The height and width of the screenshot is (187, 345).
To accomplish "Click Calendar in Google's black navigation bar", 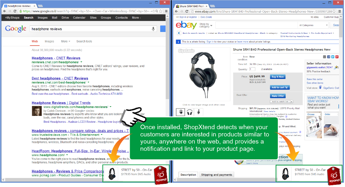I will (79, 18).
